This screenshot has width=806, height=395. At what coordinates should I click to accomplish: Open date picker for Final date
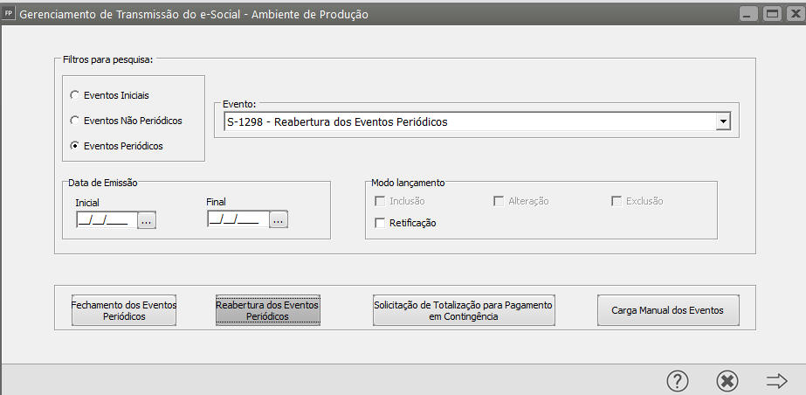(278, 220)
